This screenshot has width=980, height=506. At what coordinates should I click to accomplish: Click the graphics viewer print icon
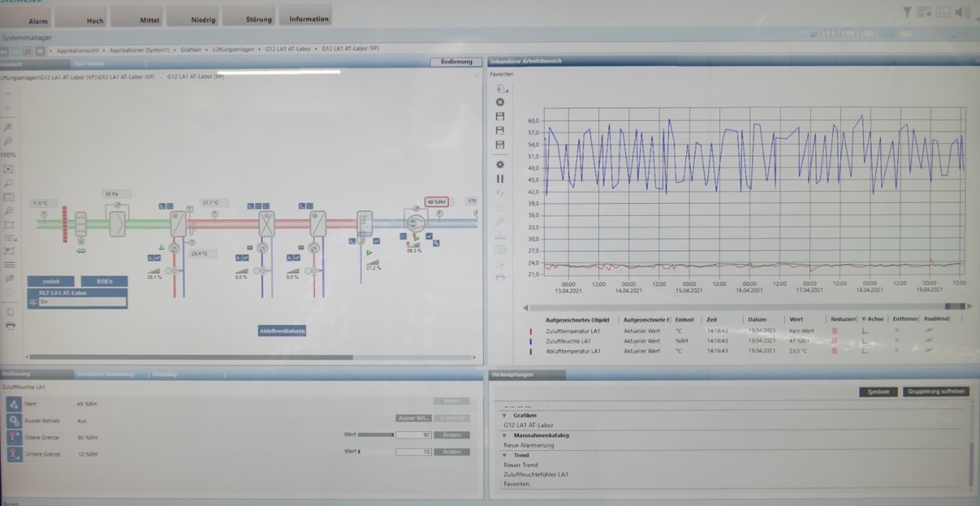click(x=10, y=326)
